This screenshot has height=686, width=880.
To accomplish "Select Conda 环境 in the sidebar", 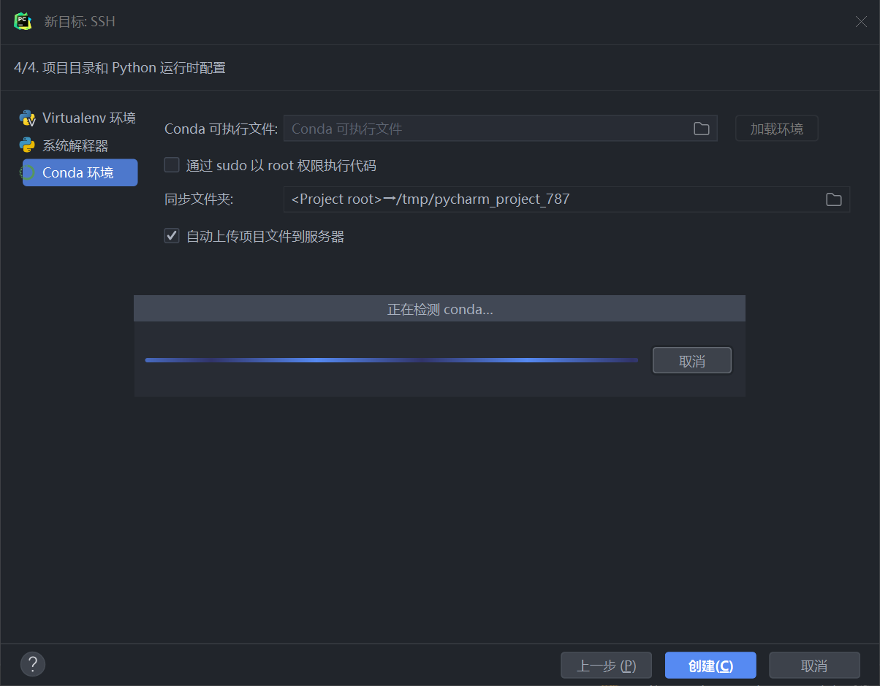I will pos(80,173).
